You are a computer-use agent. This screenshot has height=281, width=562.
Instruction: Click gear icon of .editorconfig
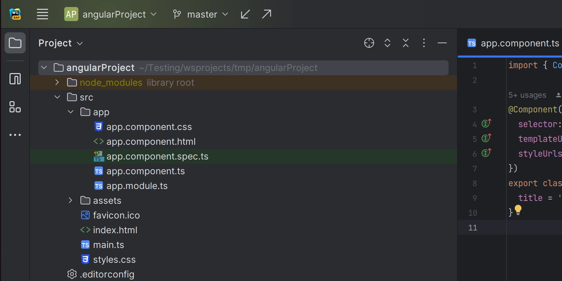(x=72, y=274)
